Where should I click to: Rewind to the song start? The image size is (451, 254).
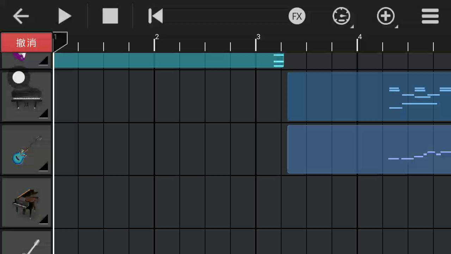[155, 16]
